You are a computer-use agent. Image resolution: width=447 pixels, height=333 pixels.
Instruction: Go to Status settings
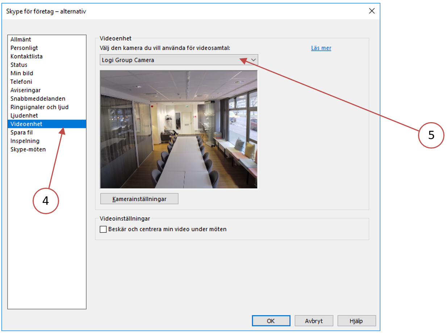19,65
